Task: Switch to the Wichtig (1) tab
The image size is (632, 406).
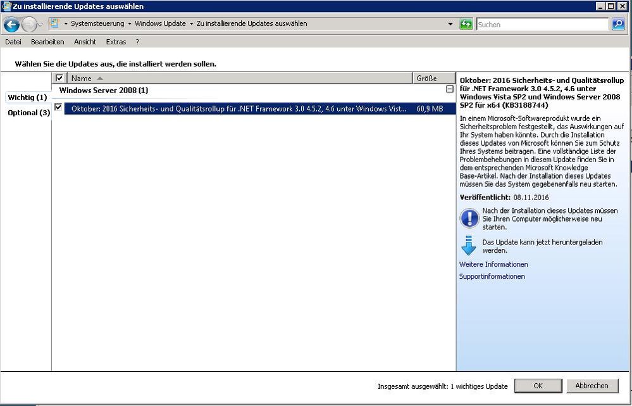Action: pyautogui.click(x=27, y=98)
